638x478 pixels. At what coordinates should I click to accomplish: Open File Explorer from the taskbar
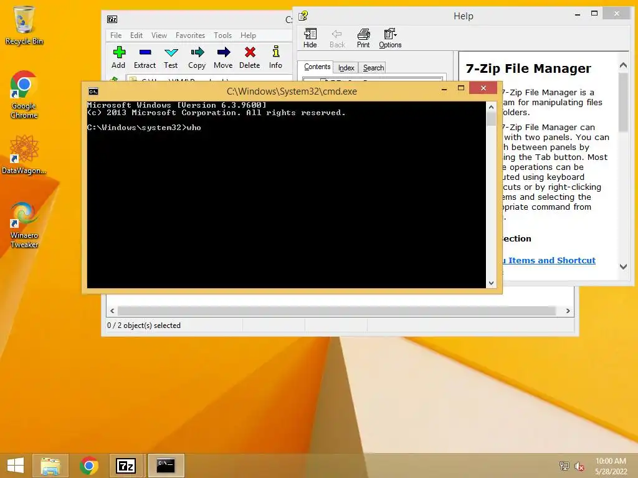[x=50, y=466]
